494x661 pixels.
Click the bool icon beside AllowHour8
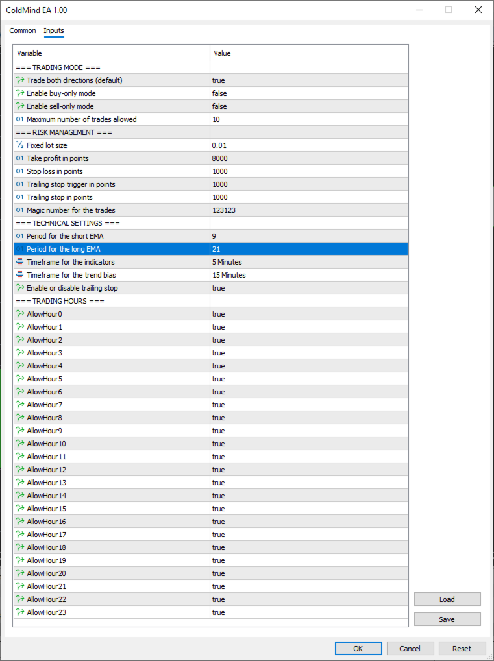(20, 418)
